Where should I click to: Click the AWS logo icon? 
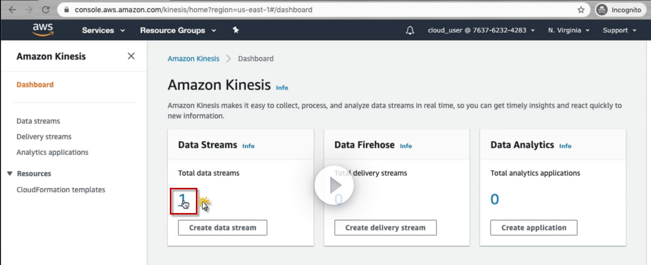pos(43,30)
